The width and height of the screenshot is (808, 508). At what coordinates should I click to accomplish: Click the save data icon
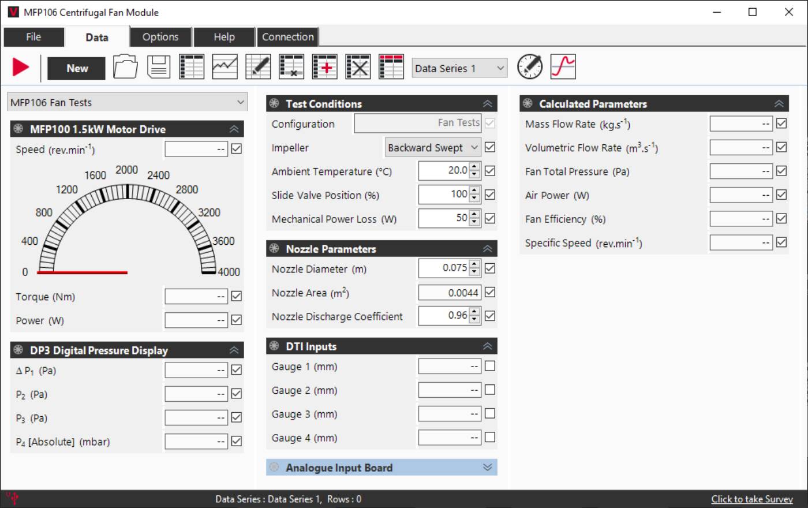point(158,66)
